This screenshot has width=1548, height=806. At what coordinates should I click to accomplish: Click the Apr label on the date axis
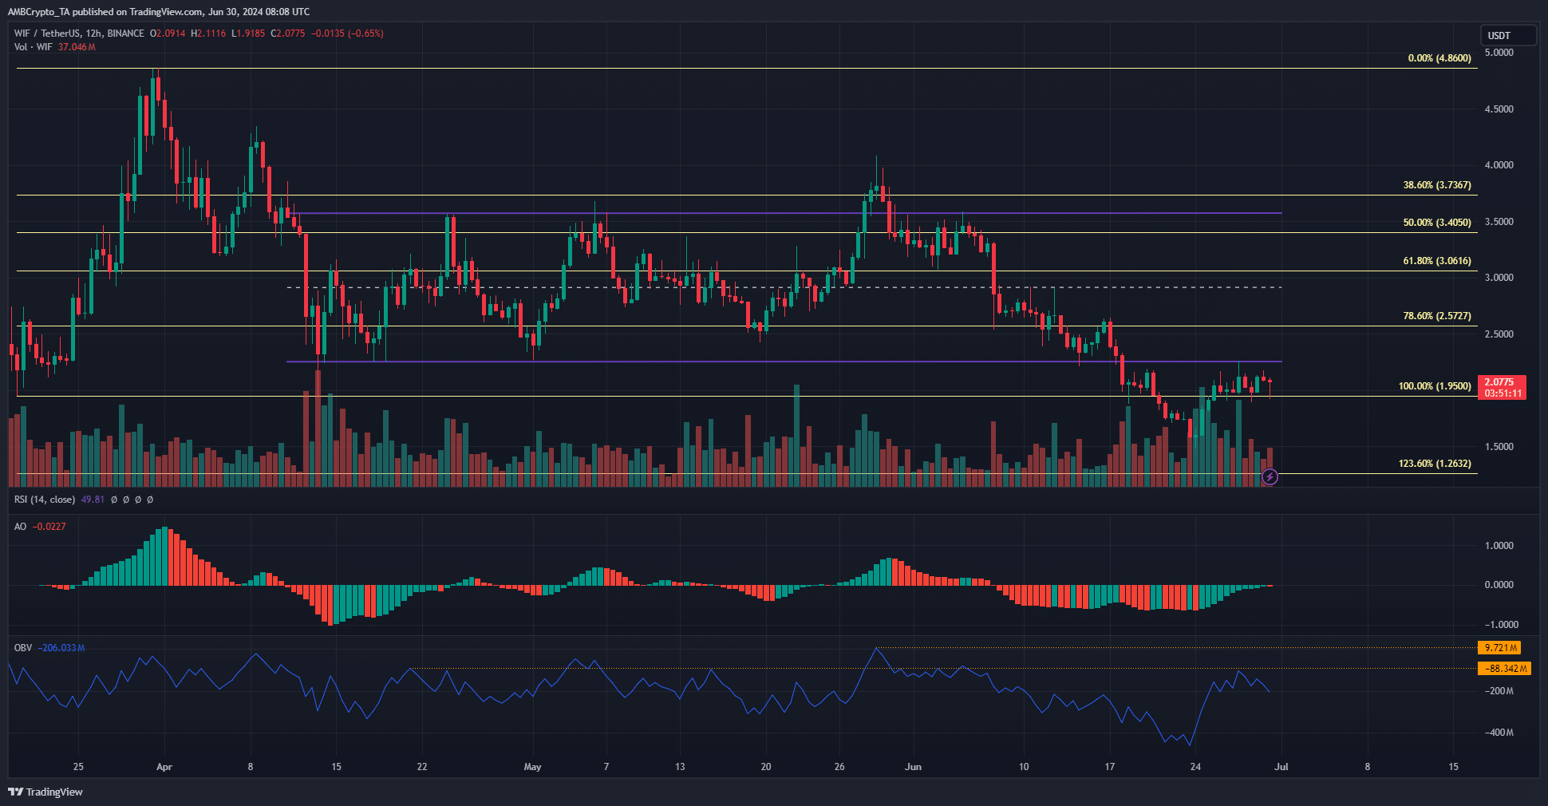coord(164,767)
